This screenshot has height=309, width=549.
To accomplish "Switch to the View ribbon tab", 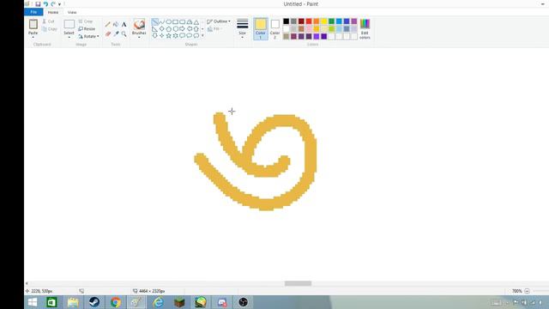I will pos(72,12).
